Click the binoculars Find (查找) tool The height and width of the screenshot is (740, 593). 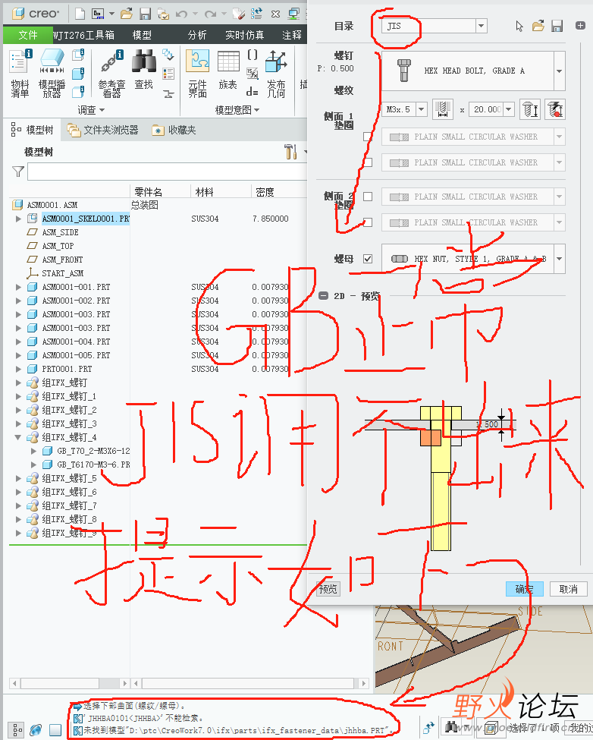pos(144,70)
